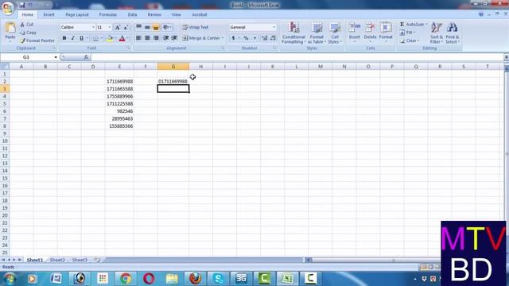The width and height of the screenshot is (509, 286).
Task: Increase font size with Grow Font
Action: pyautogui.click(x=118, y=28)
